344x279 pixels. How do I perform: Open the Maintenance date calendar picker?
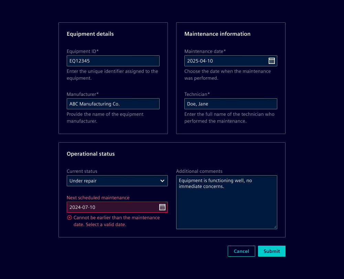coord(272,61)
